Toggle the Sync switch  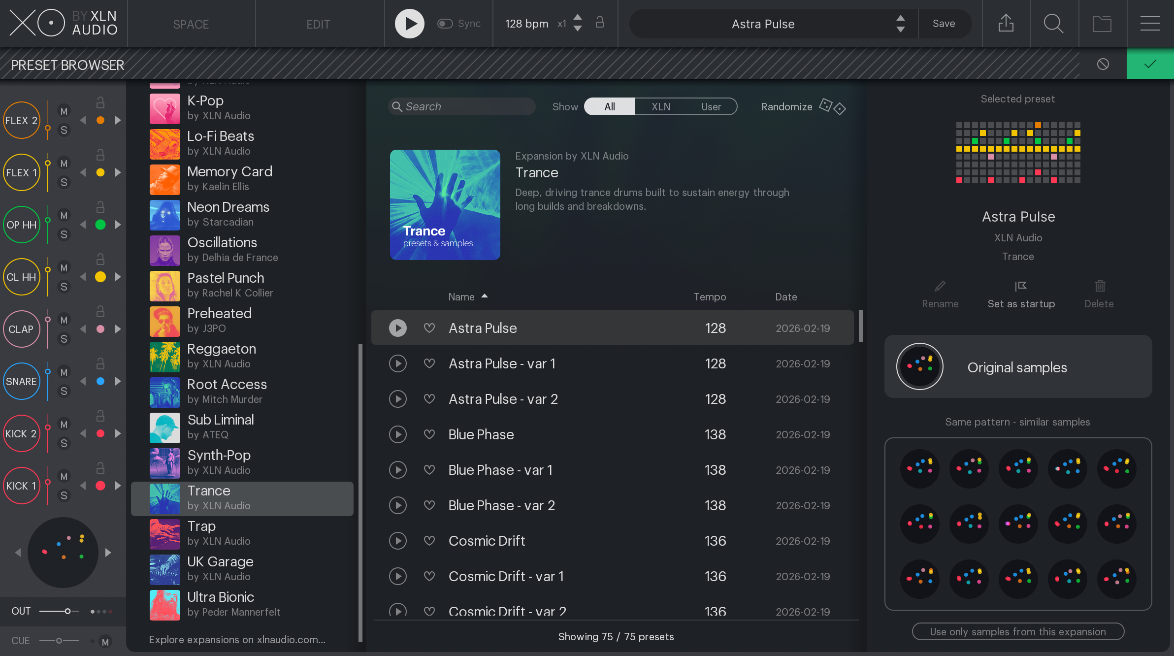[x=445, y=24]
